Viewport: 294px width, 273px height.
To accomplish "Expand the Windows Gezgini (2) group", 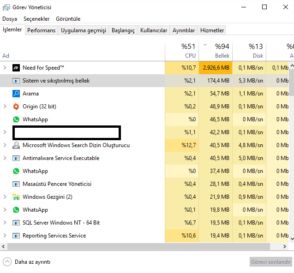I will coord(5,197).
